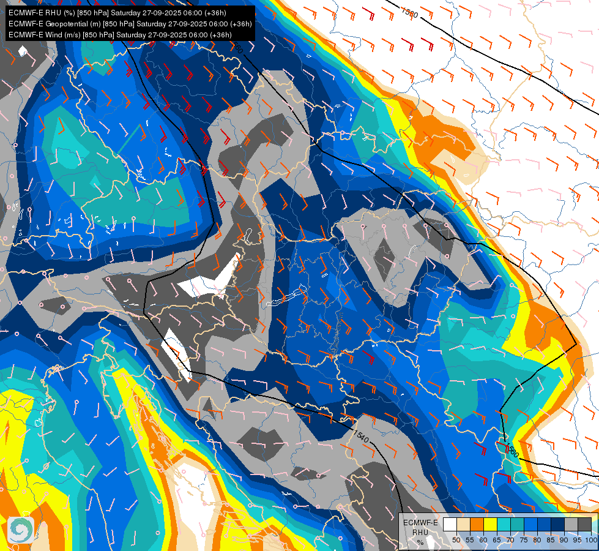
Task: Click the white legend swatch below 50%
Action: point(450,525)
